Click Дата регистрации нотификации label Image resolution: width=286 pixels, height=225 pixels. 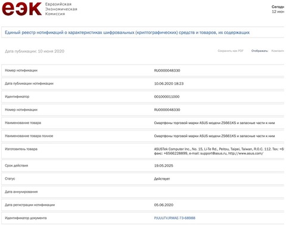click(x=30, y=205)
